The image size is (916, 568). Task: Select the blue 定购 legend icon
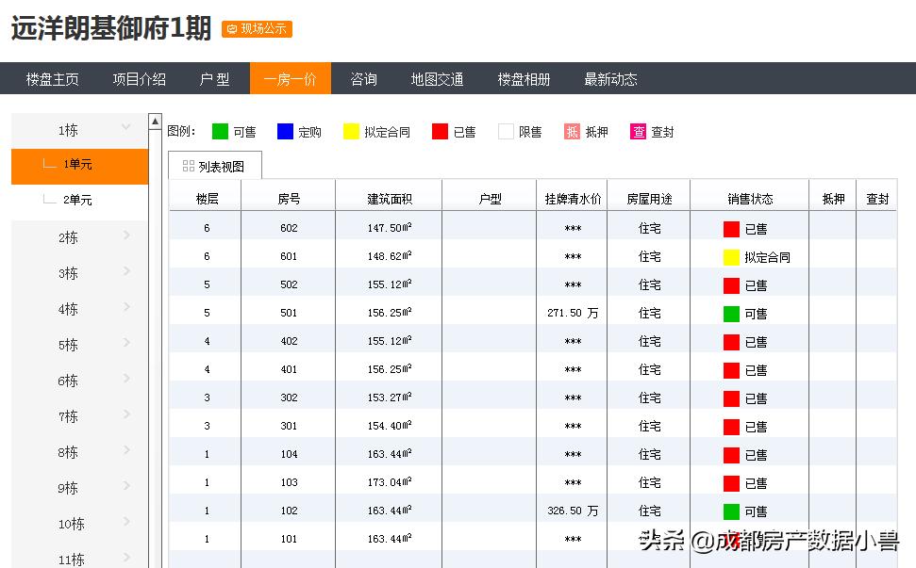(285, 131)
